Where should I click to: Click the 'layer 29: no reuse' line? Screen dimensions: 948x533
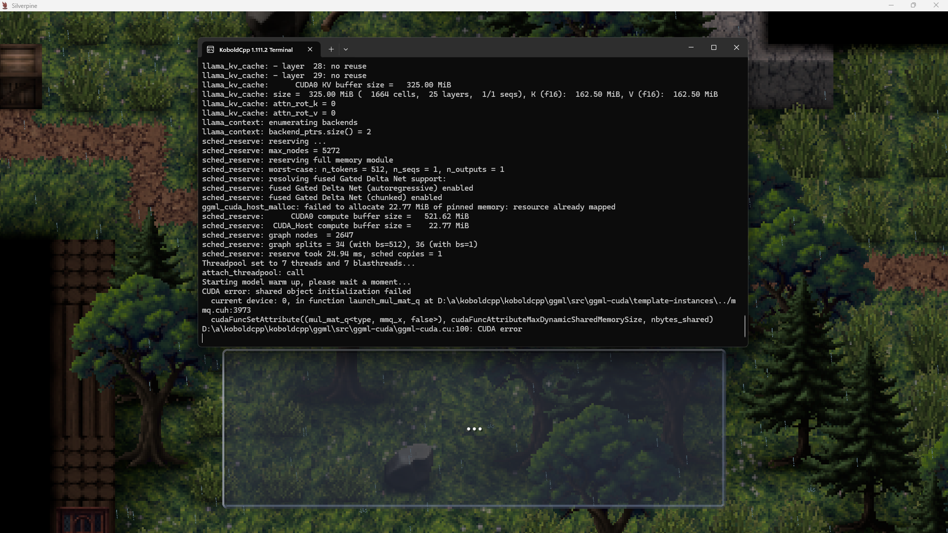click(284, 76)
